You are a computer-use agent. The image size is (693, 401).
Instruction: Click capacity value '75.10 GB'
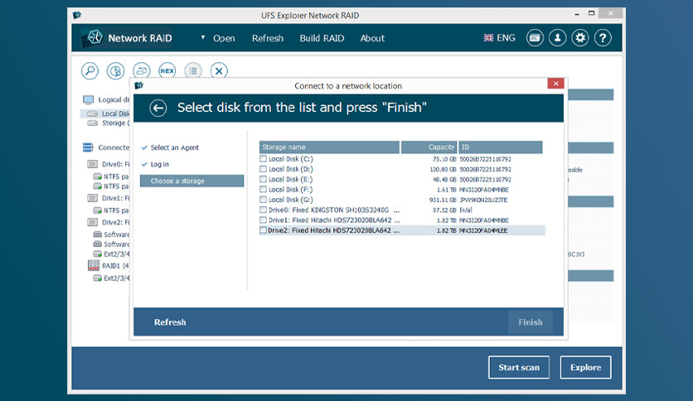pyautogui.click(x=444, y=159)
